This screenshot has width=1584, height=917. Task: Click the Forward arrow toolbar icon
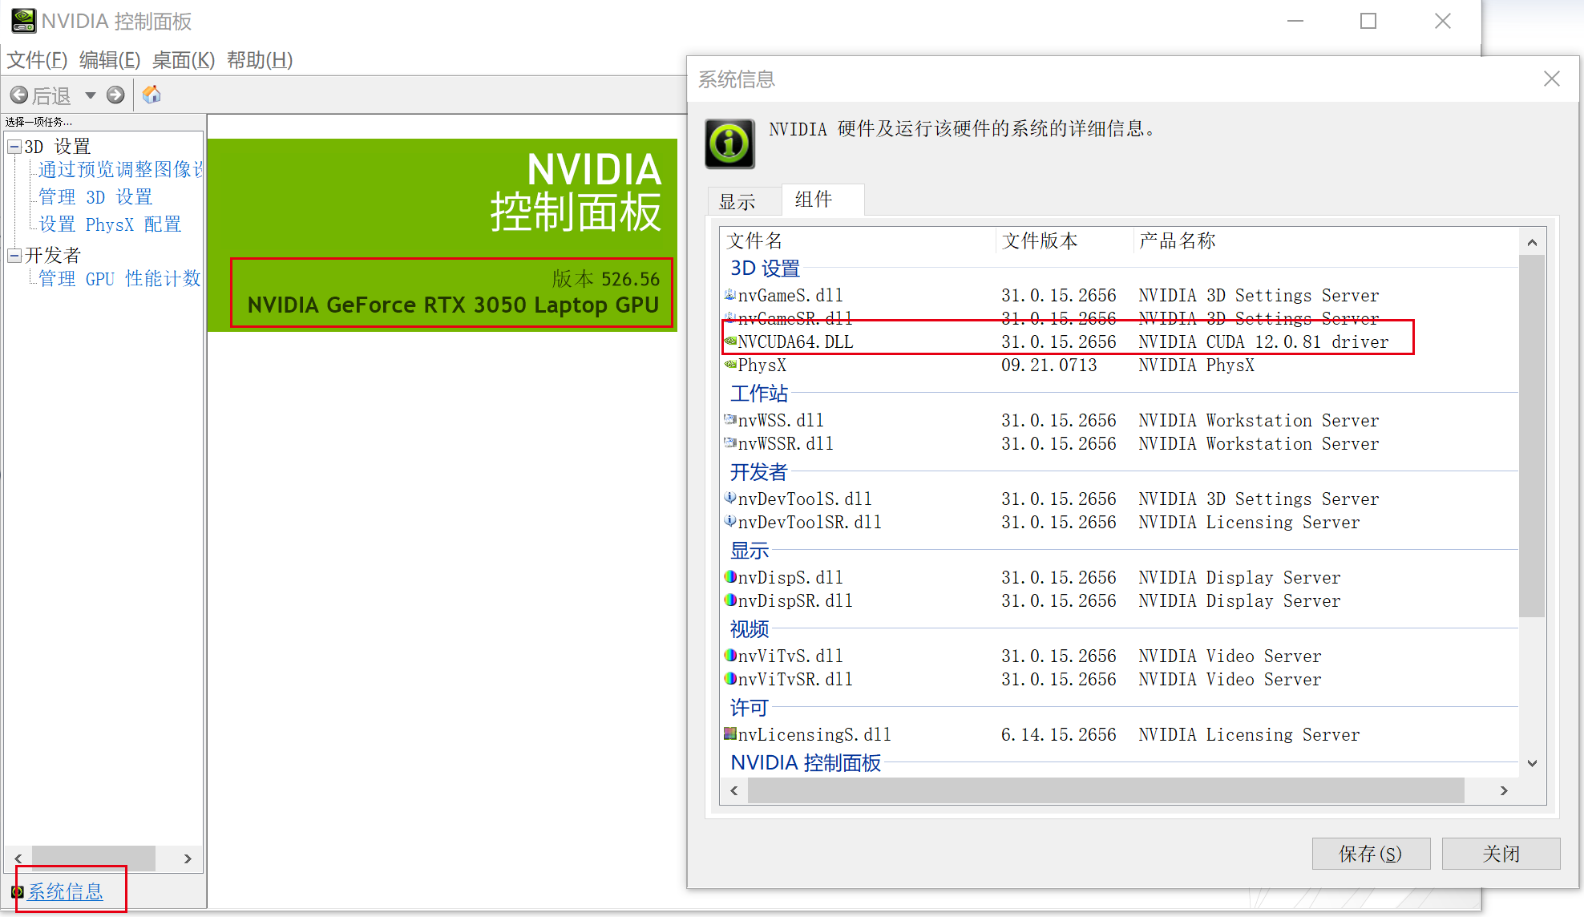point(115,95)
